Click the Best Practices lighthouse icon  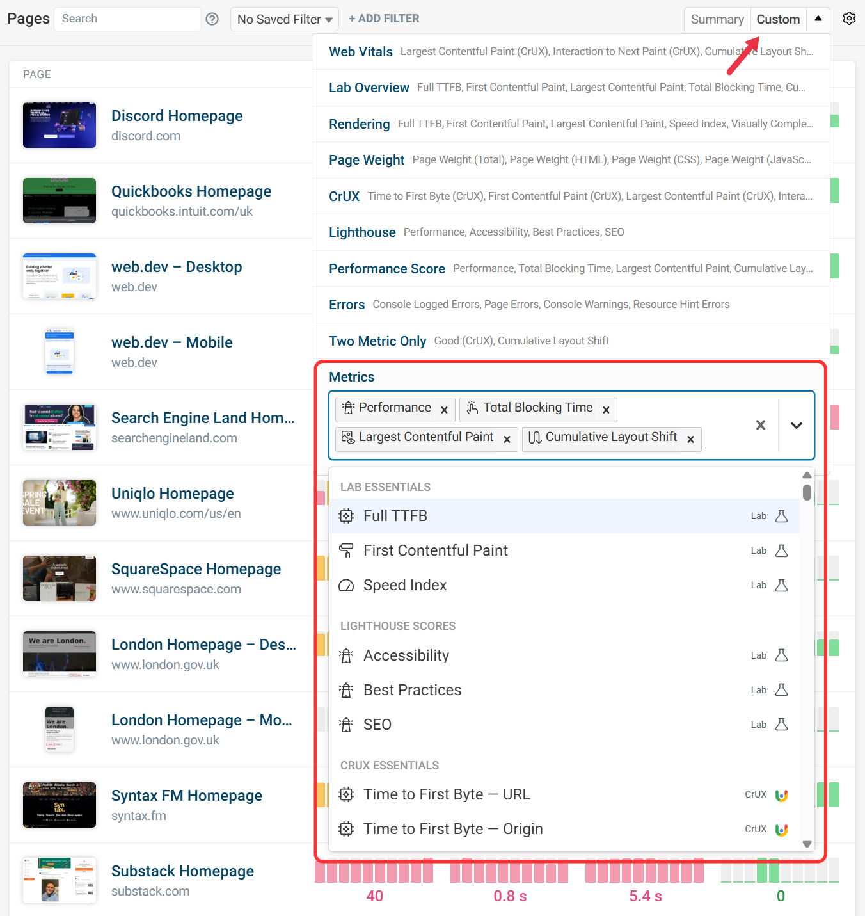click(x=346, y=690)
